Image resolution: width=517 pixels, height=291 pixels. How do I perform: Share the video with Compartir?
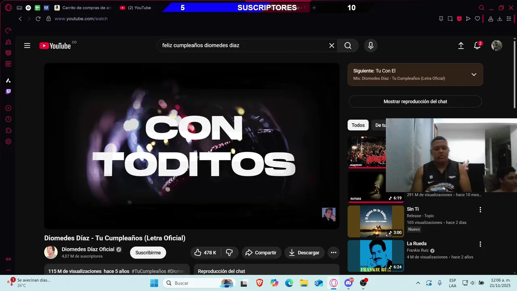point(261,253)
